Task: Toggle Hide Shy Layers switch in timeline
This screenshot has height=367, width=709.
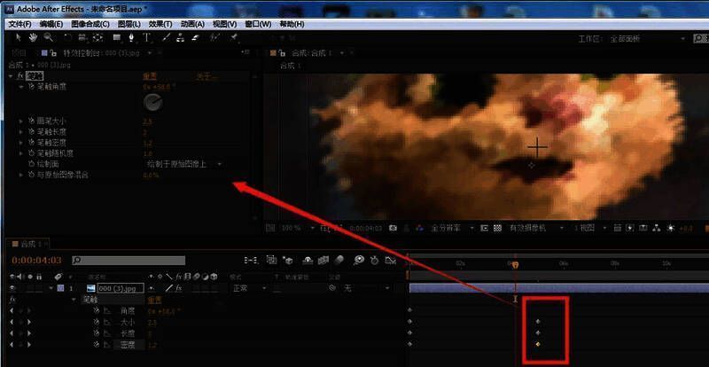Action: (x=308, y=261)
